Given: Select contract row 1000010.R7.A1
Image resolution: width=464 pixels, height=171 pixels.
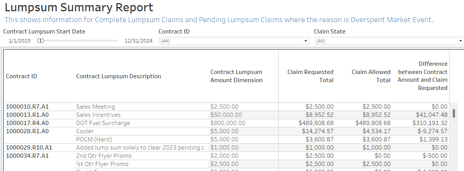Looking at the screenshot, I should pyautogui.click(x=27, y=107).
